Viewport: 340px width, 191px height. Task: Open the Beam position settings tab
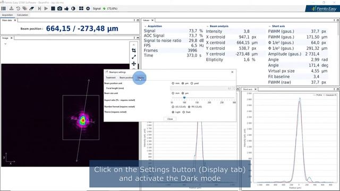coord(126,77)
